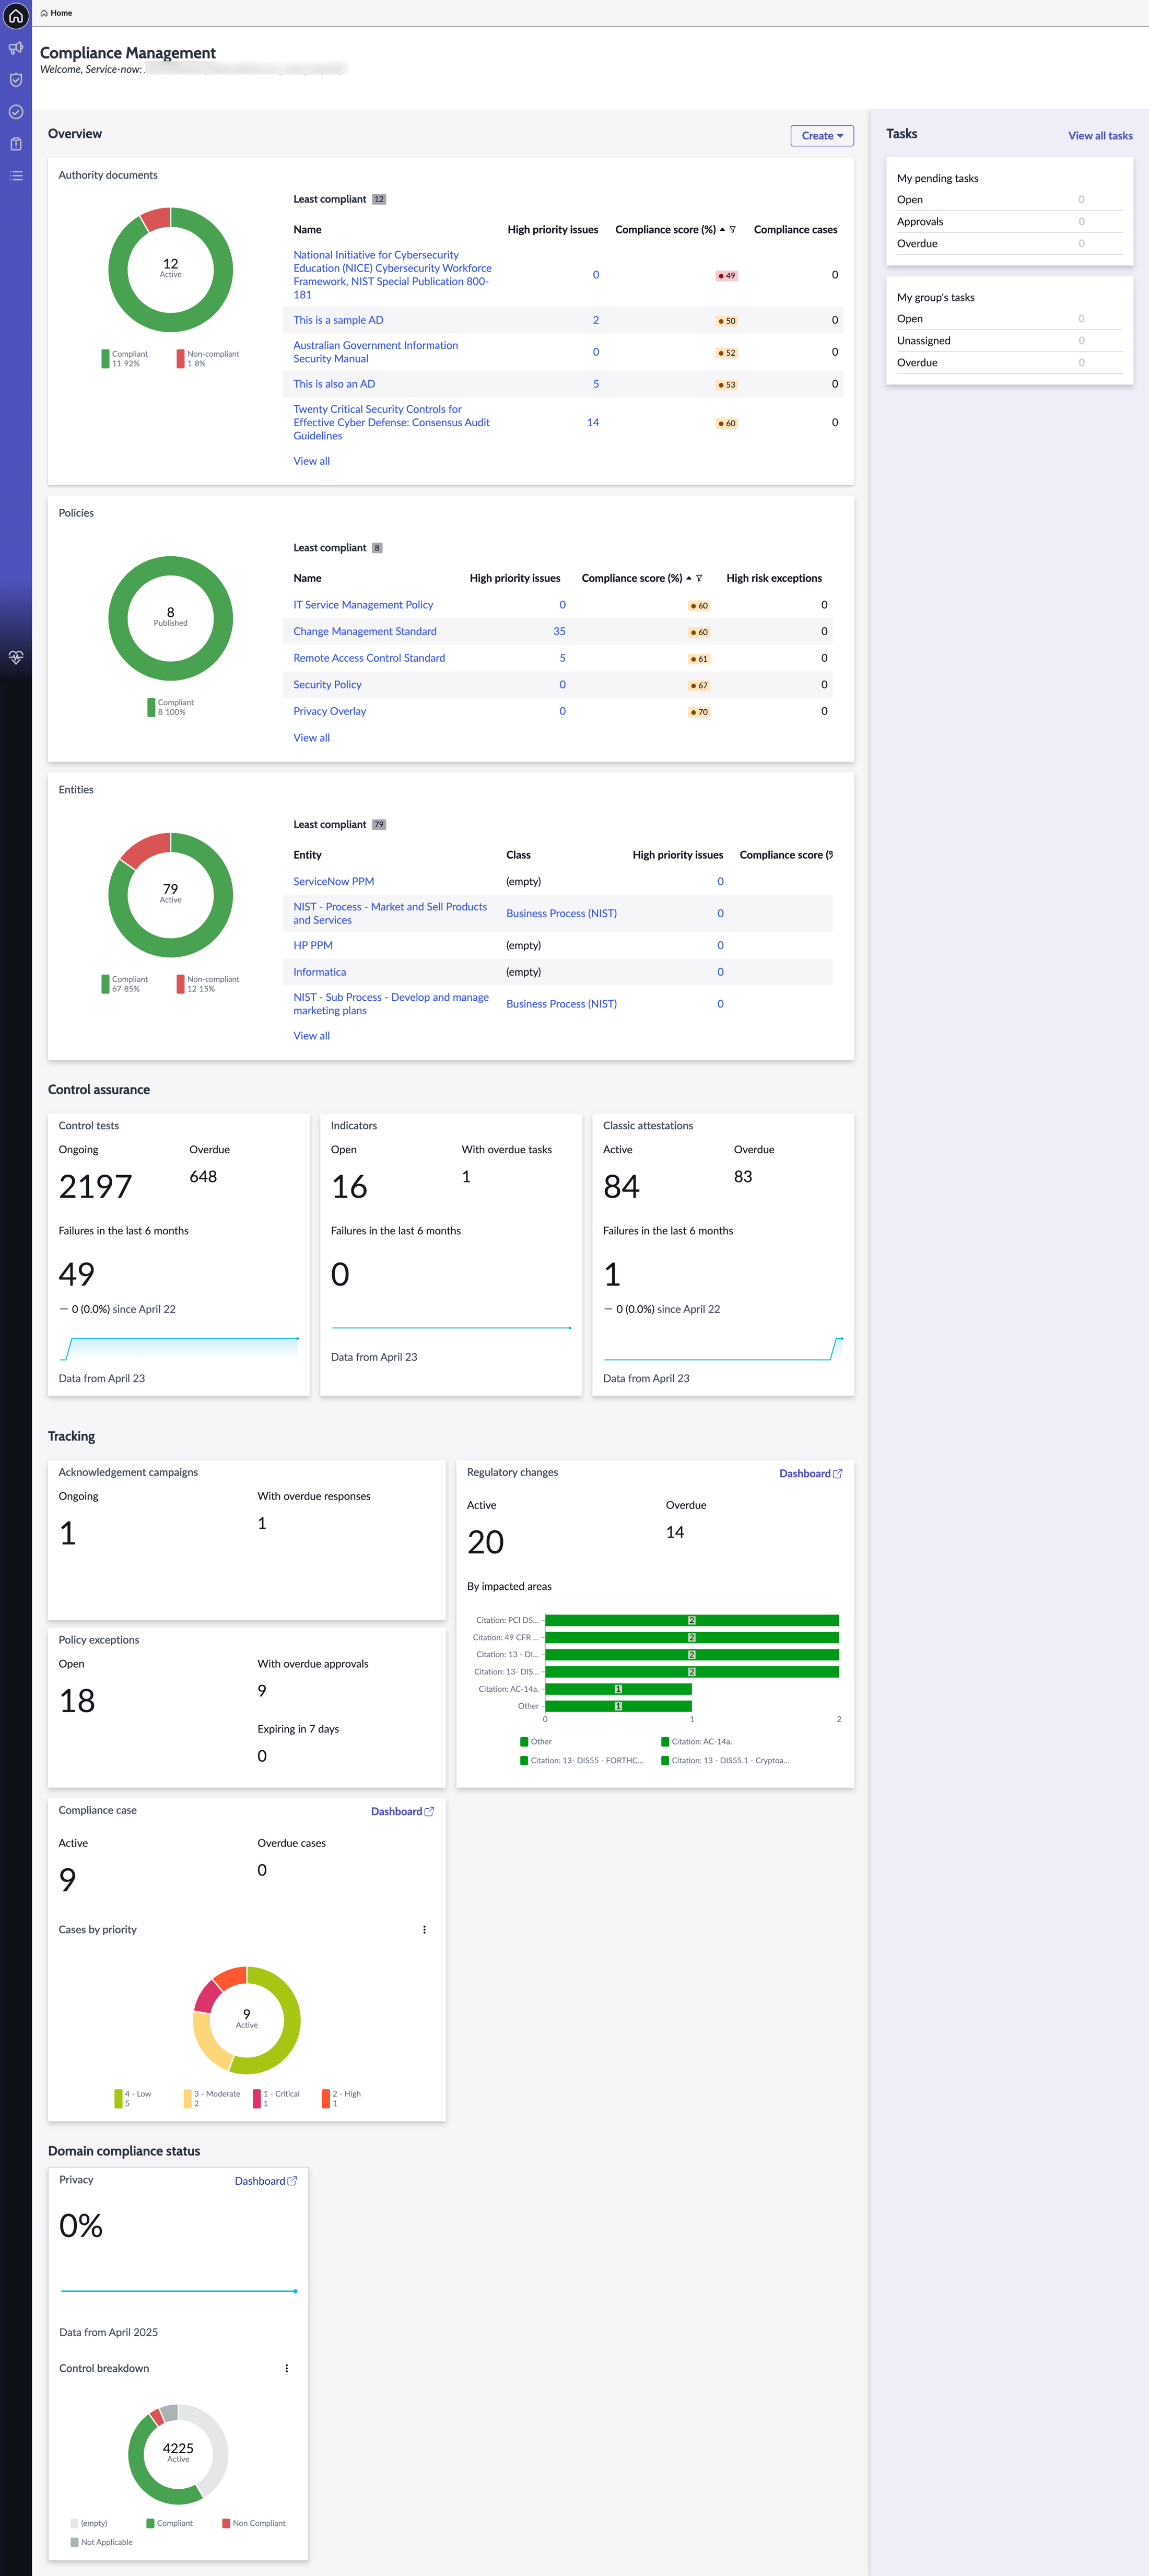This screenshot has height=2576, width=1149.
Task: Click Non Compliant legend in Control breakdown
Action: point(253,2524)
